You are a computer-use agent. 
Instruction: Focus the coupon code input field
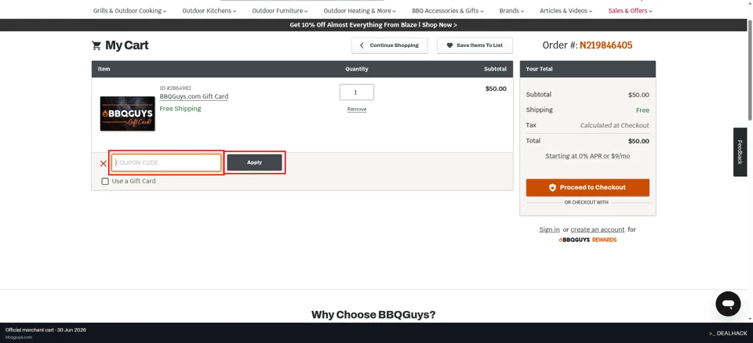tap(166, 163)
